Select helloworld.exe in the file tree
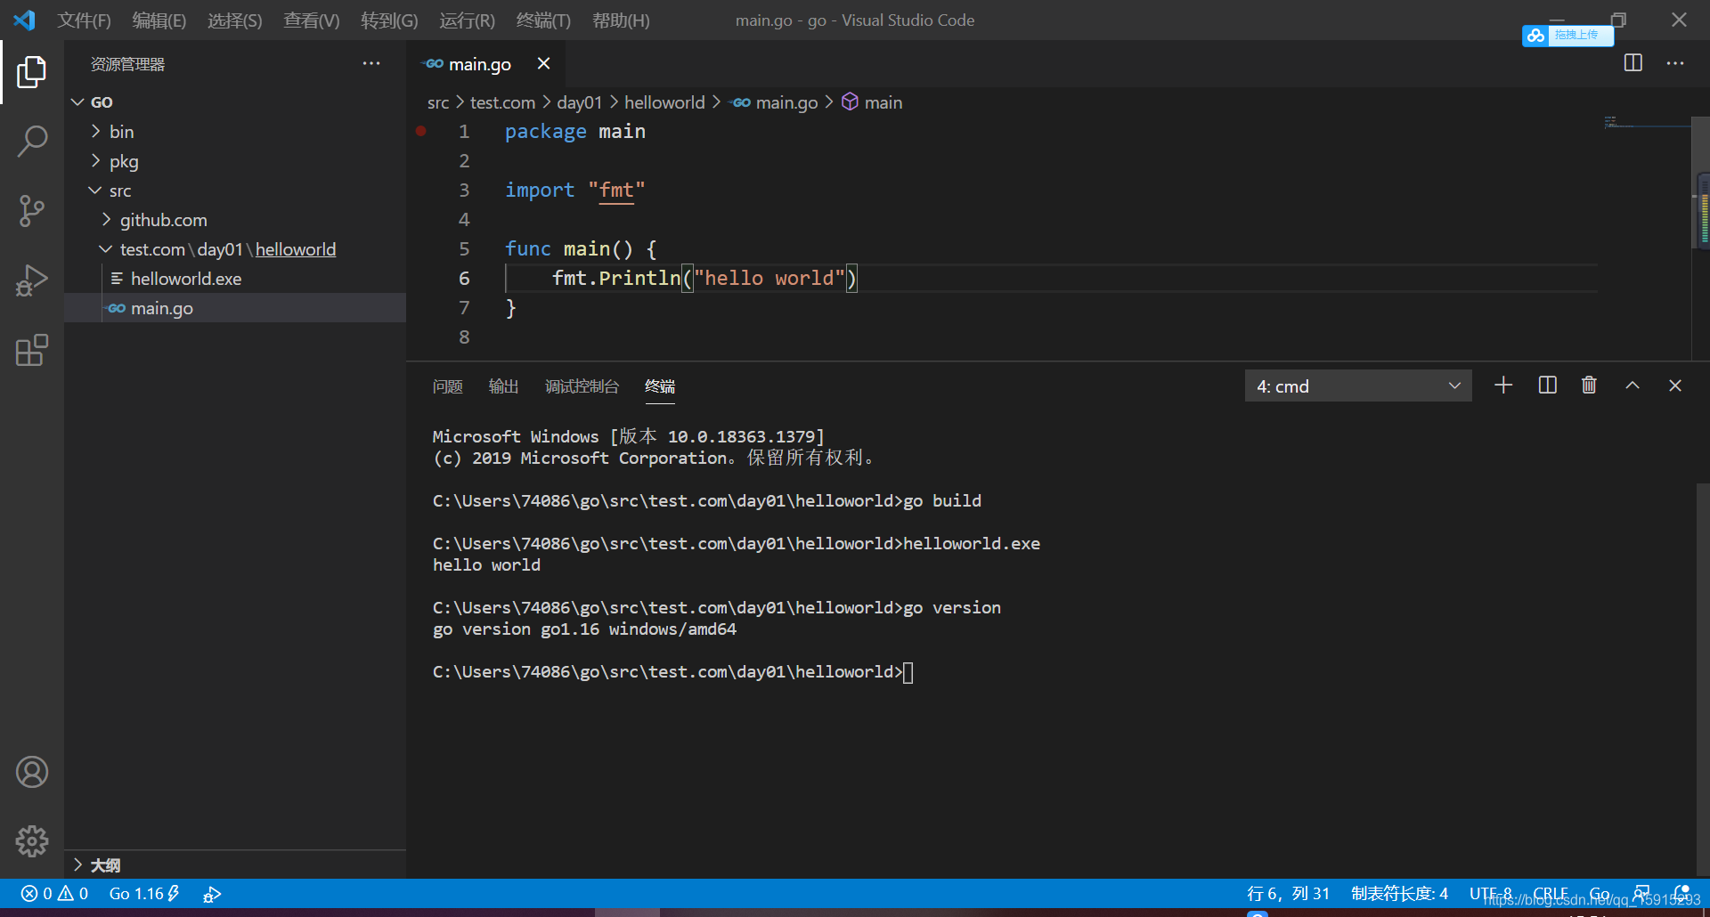This screenshot has width=1710, height=917. 235,279
